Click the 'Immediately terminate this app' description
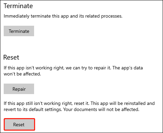The image size is (163, 133). 63,16
